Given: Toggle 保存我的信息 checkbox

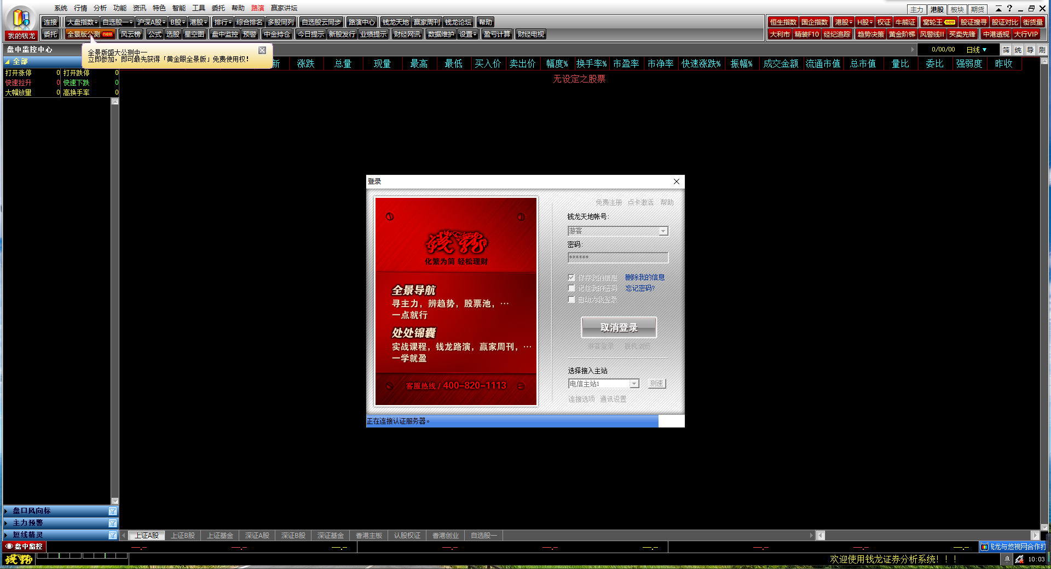Looking at the screenshot, I should tap(571, 277).
